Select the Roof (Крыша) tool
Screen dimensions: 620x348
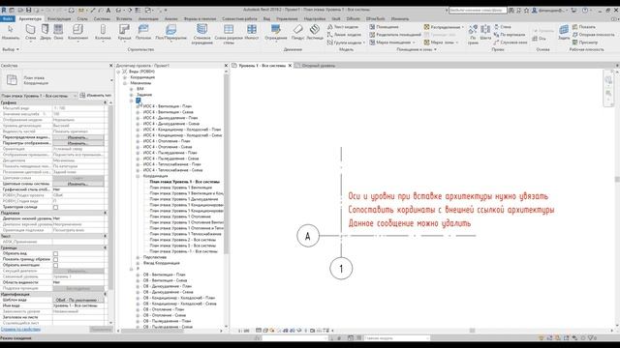point(124,32)
